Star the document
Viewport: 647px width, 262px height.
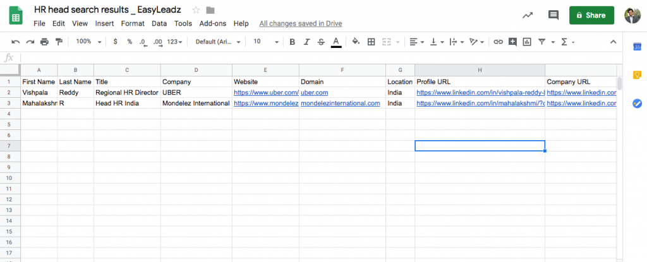[197, 10]
